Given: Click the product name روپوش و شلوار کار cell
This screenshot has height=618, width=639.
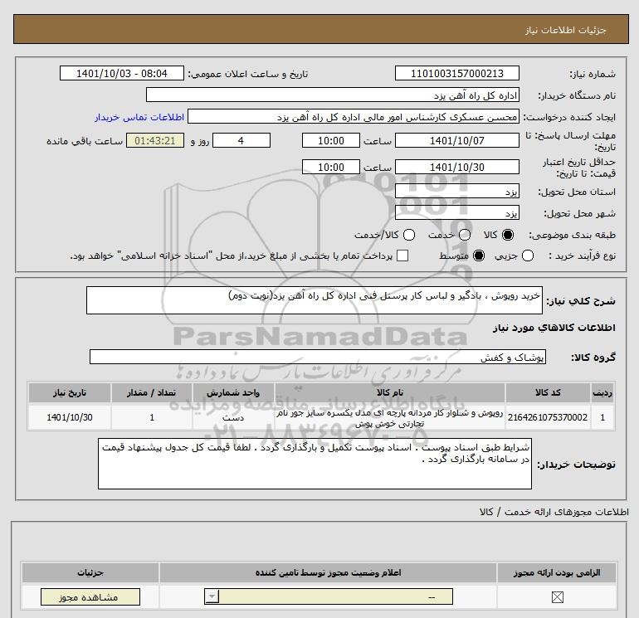Looking at the screenshot, I should [390, 418].
